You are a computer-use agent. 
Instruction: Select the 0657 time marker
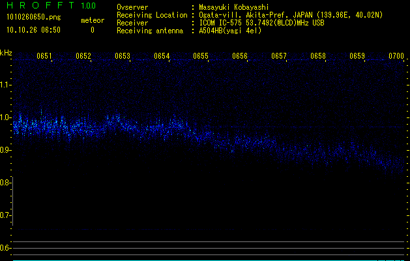tap(279, 56)
